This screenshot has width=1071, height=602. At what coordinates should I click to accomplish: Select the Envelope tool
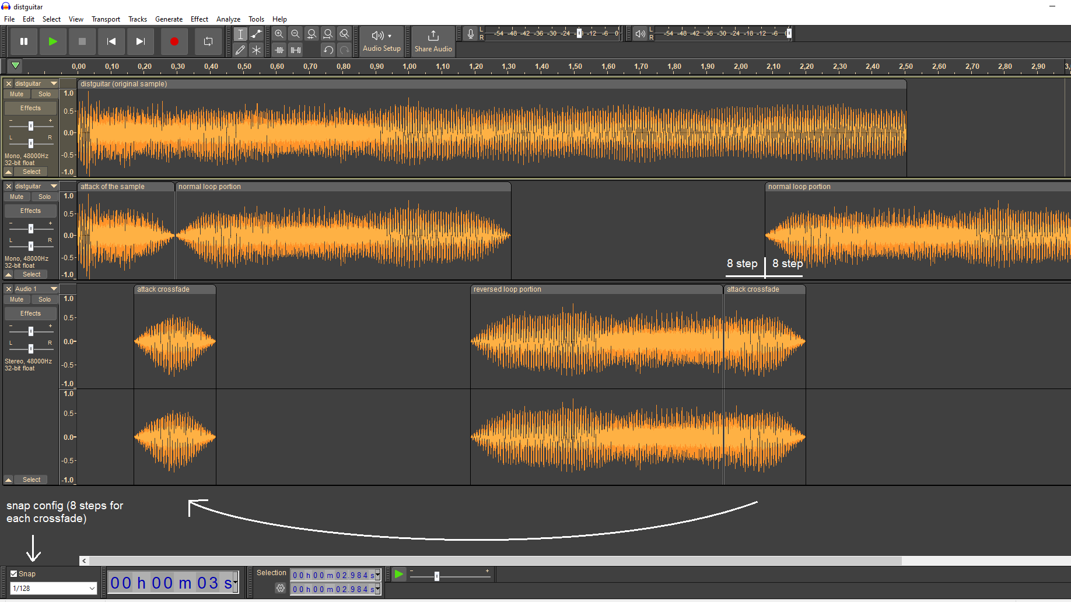256,34
